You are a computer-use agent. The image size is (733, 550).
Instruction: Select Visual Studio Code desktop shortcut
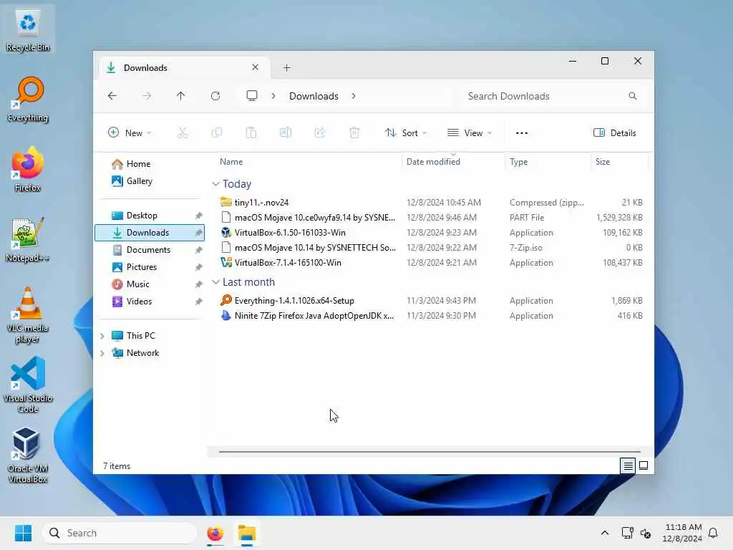click(x=28, y=385)
